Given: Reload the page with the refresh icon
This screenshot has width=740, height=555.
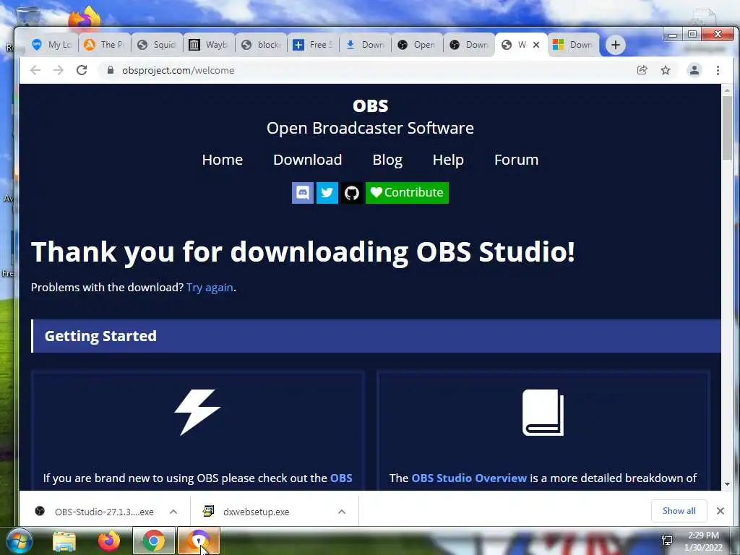Looking at the screenshot, I should tap(82, 70).
